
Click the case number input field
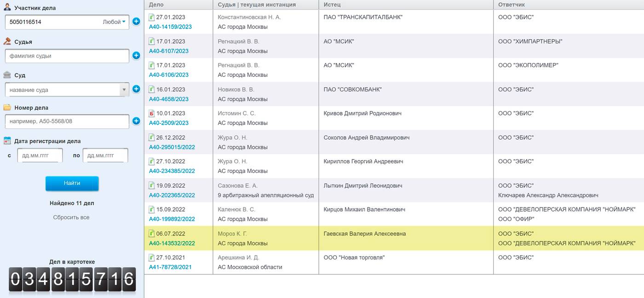[x=67, y=121]
